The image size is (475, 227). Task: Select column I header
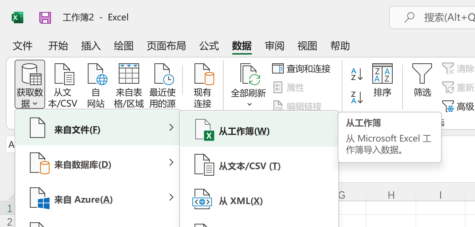(x=440, y=195)
